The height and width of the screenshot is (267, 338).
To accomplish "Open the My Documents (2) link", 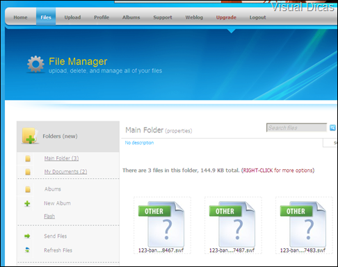I will click(65, 171).
